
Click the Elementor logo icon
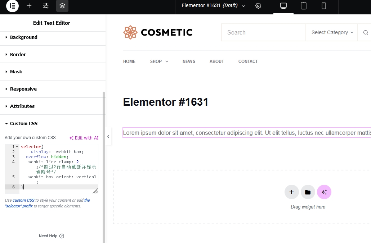pyautogui.click(x=12, y=6)
